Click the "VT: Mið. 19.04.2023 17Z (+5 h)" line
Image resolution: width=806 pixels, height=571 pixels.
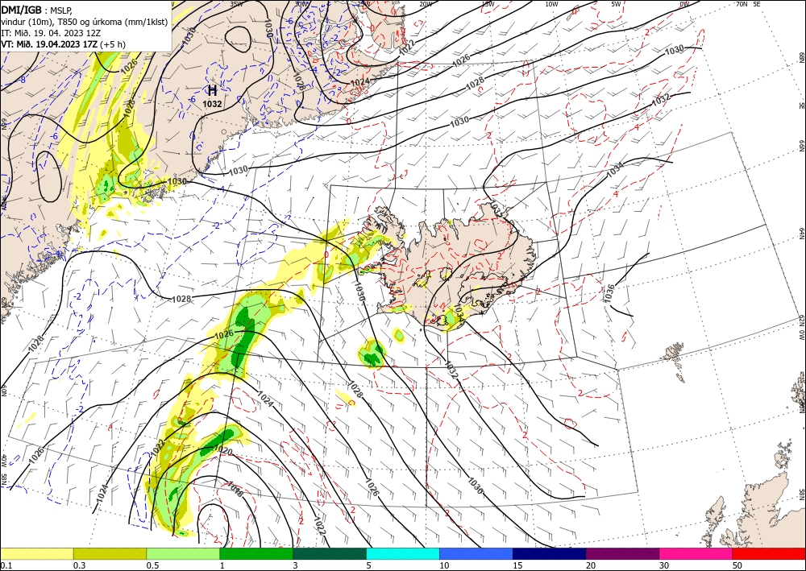point(63,43)
